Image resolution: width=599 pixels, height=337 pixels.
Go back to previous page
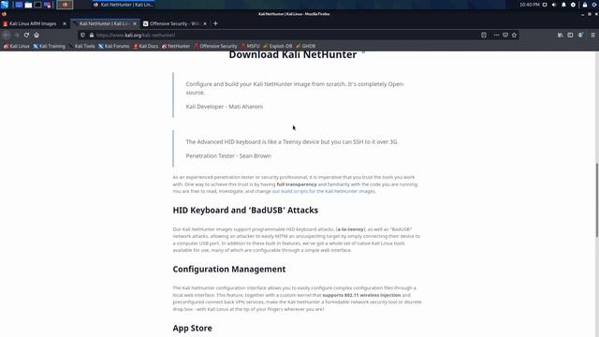pyautogui.click(x=7, y=35)
